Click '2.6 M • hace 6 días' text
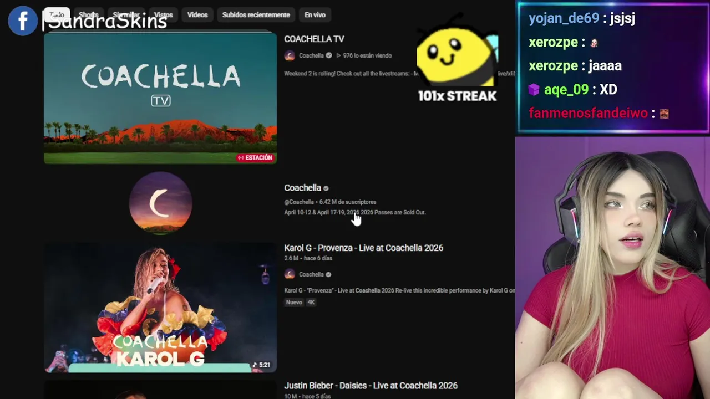Image resolution: width=710 pixels, height=399 pixels. pyautogui.click(x=308, y=258)
